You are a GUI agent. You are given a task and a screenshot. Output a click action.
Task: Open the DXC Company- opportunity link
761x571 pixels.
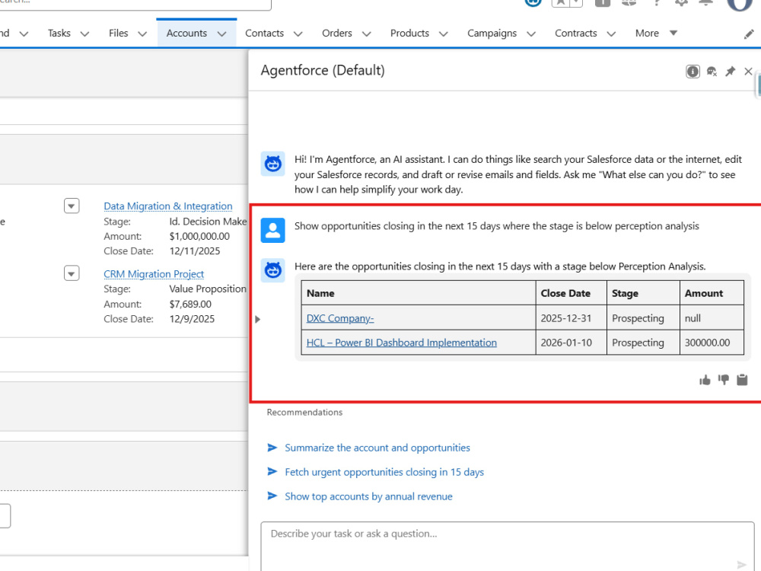pyautogui.click(x=339, y=318)
